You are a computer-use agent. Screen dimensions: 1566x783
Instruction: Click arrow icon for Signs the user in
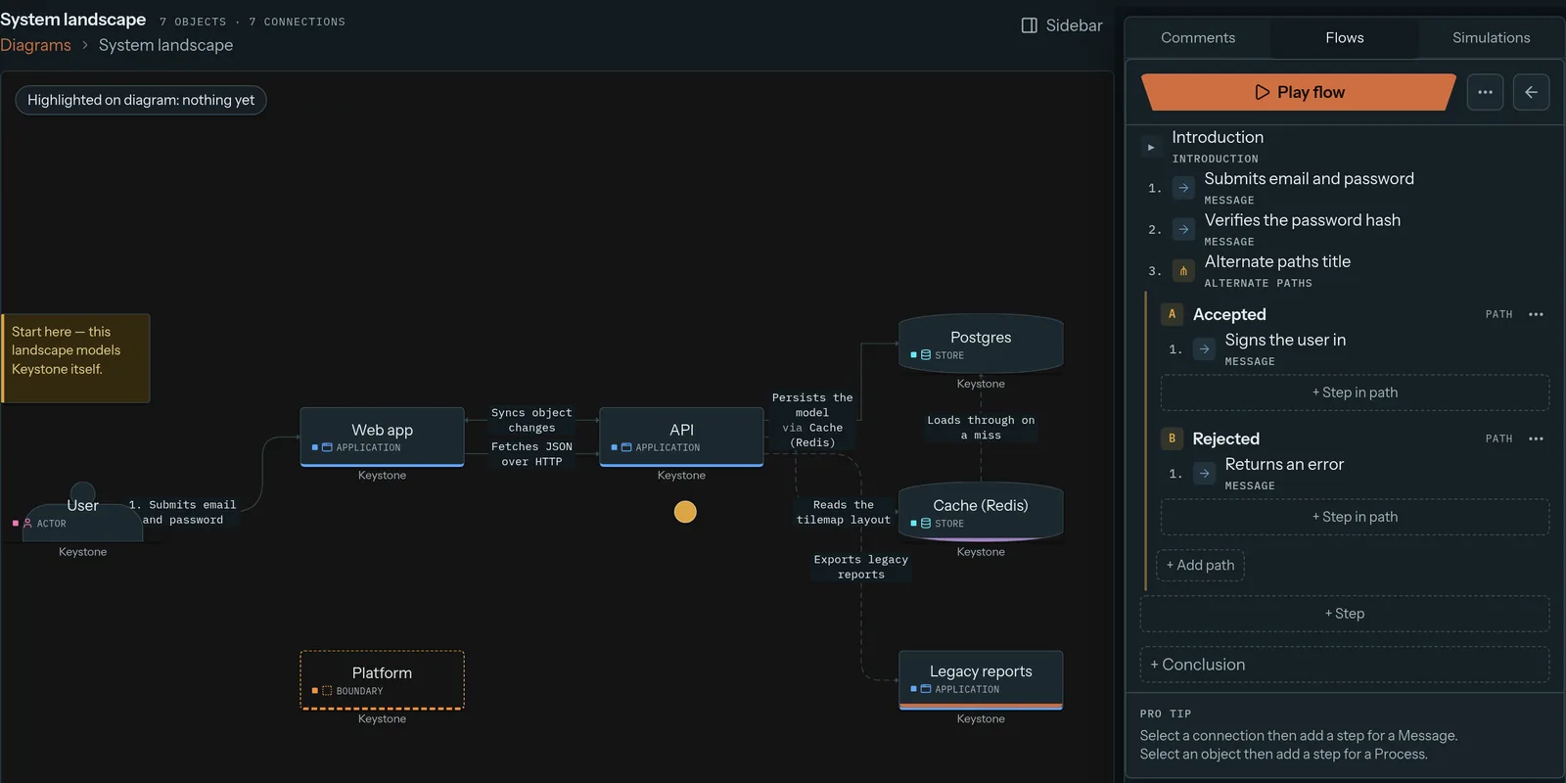click(x=1204, y=349)
